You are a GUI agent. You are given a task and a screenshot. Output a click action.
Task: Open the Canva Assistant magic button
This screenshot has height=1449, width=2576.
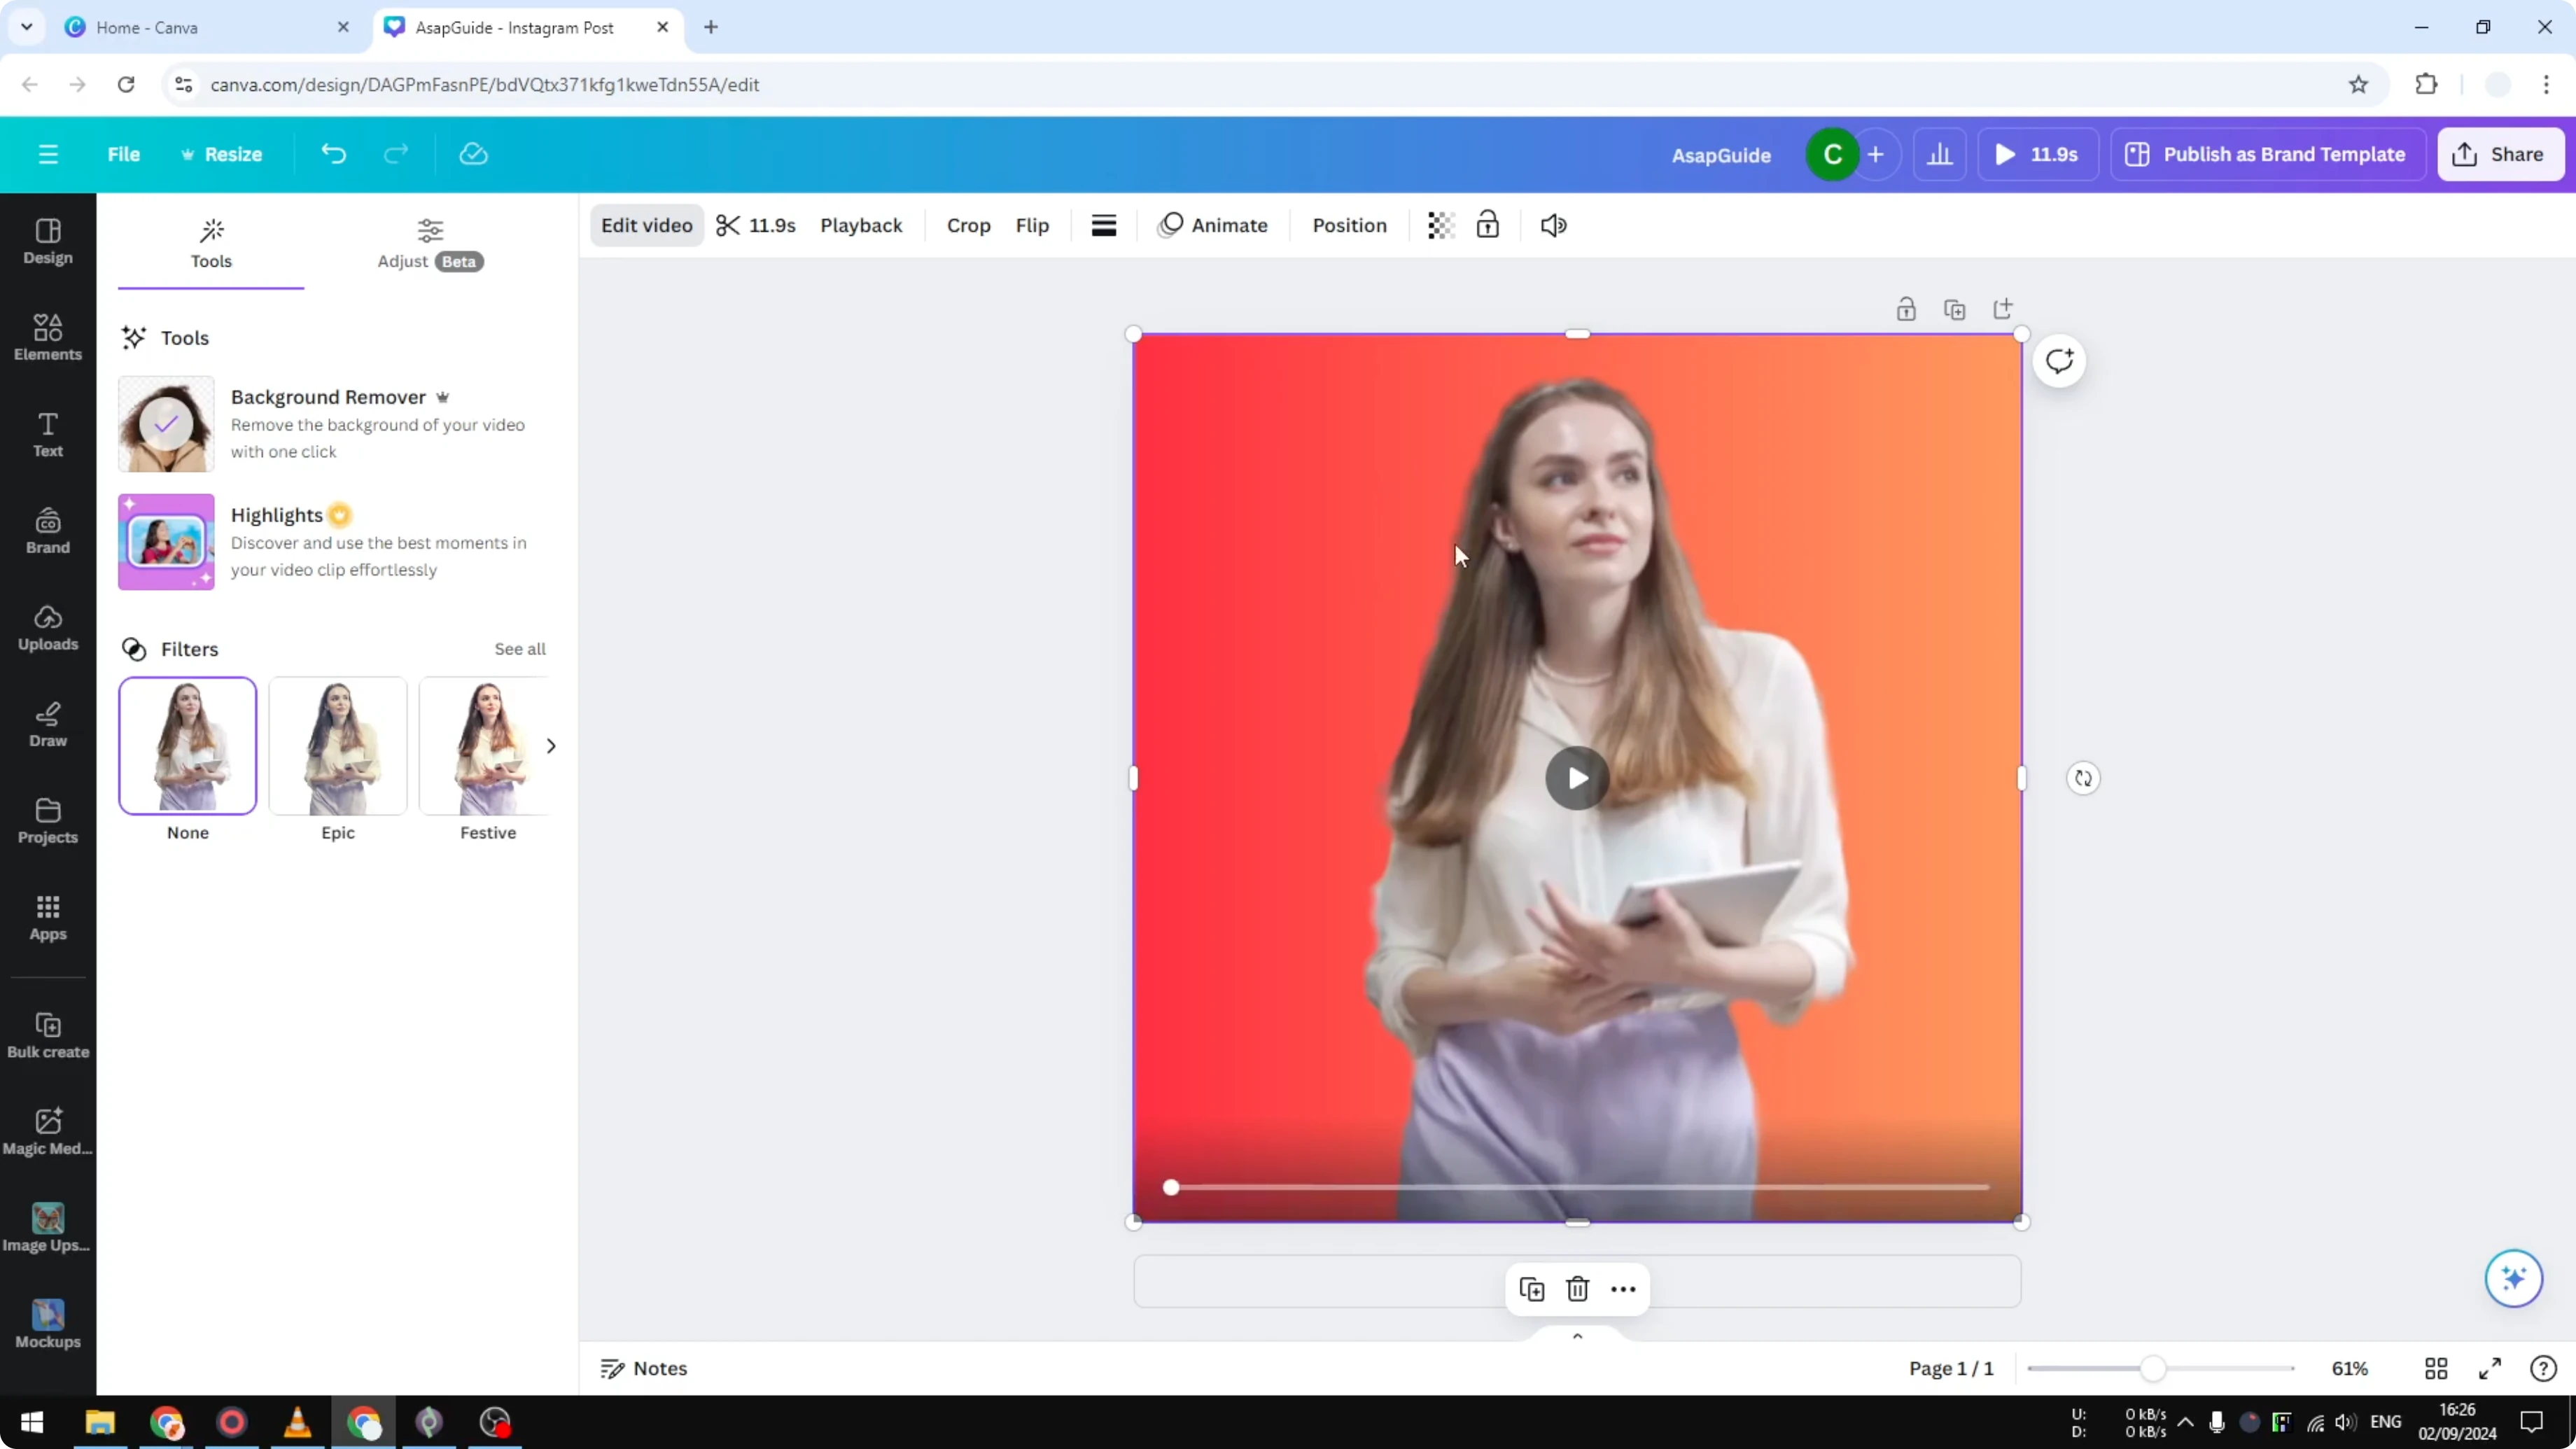click(2513, 1278)
